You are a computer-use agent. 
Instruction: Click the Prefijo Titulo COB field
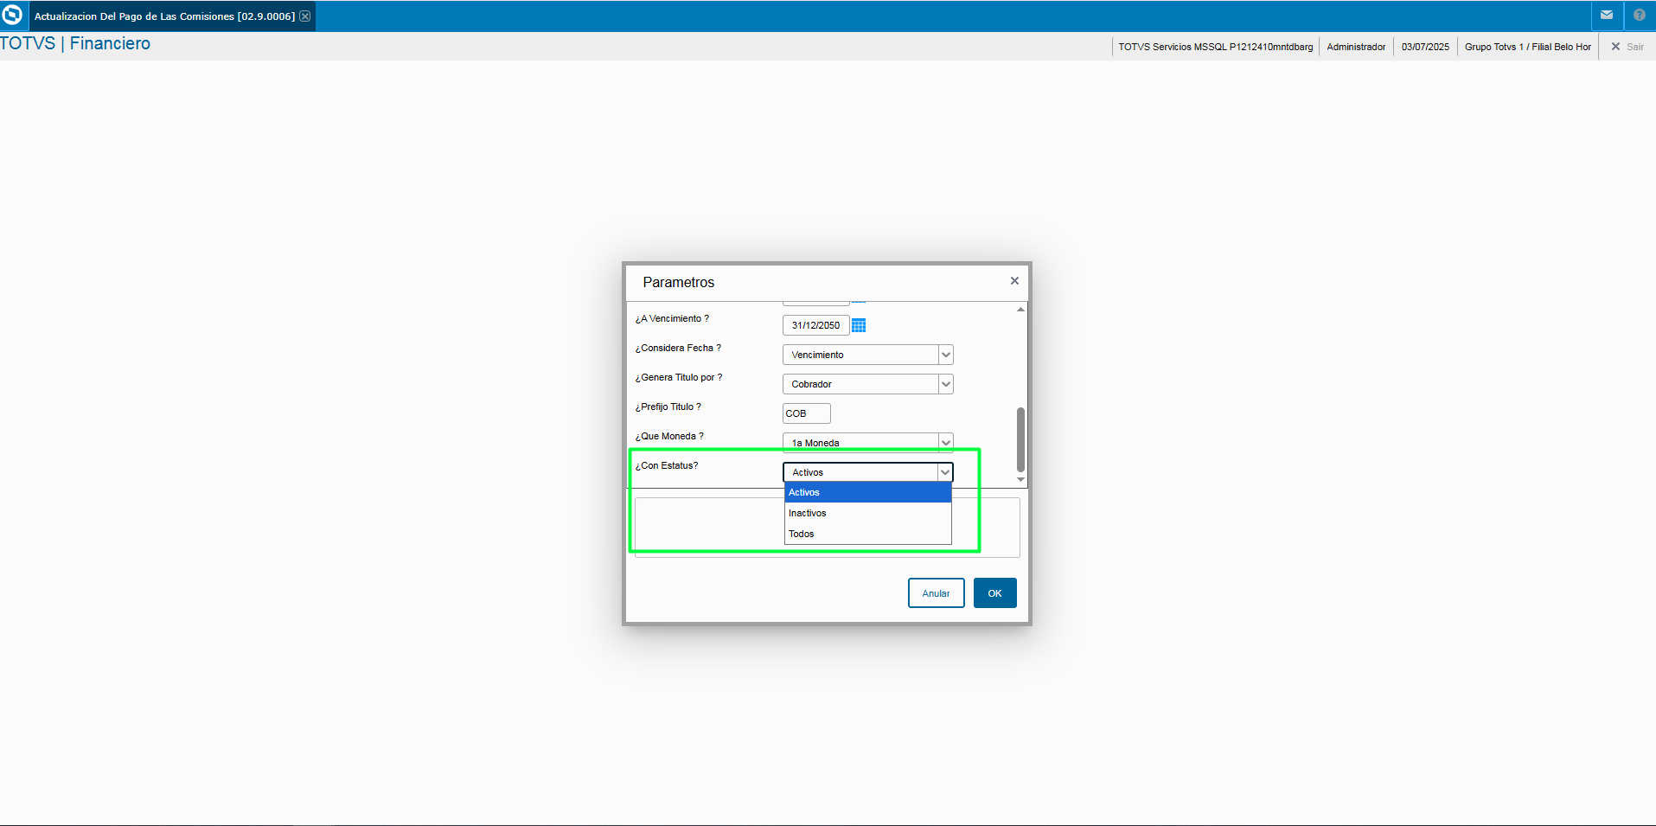tap(806, 413)
